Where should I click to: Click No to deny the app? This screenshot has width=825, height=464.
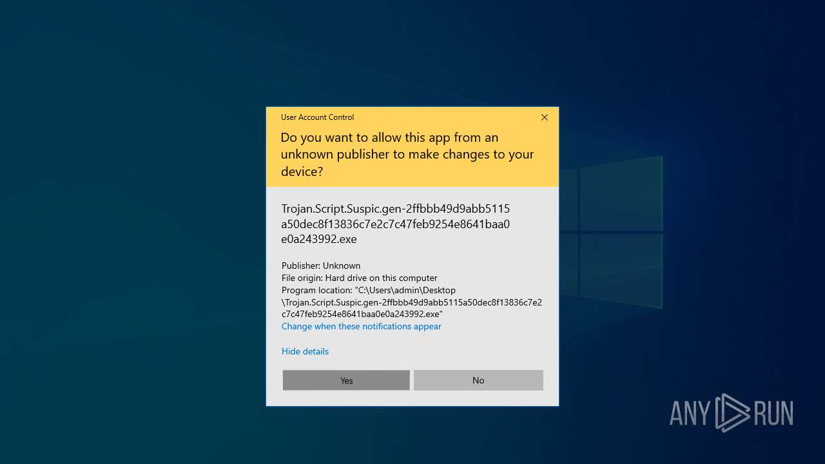point(478,380)
